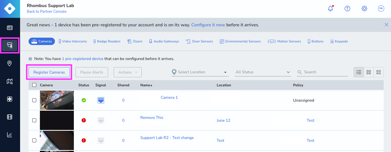The height and width of the screenshot is (152, 391).
Task: Tick the checkbox for Camera 1
Action: pos(34,100)
